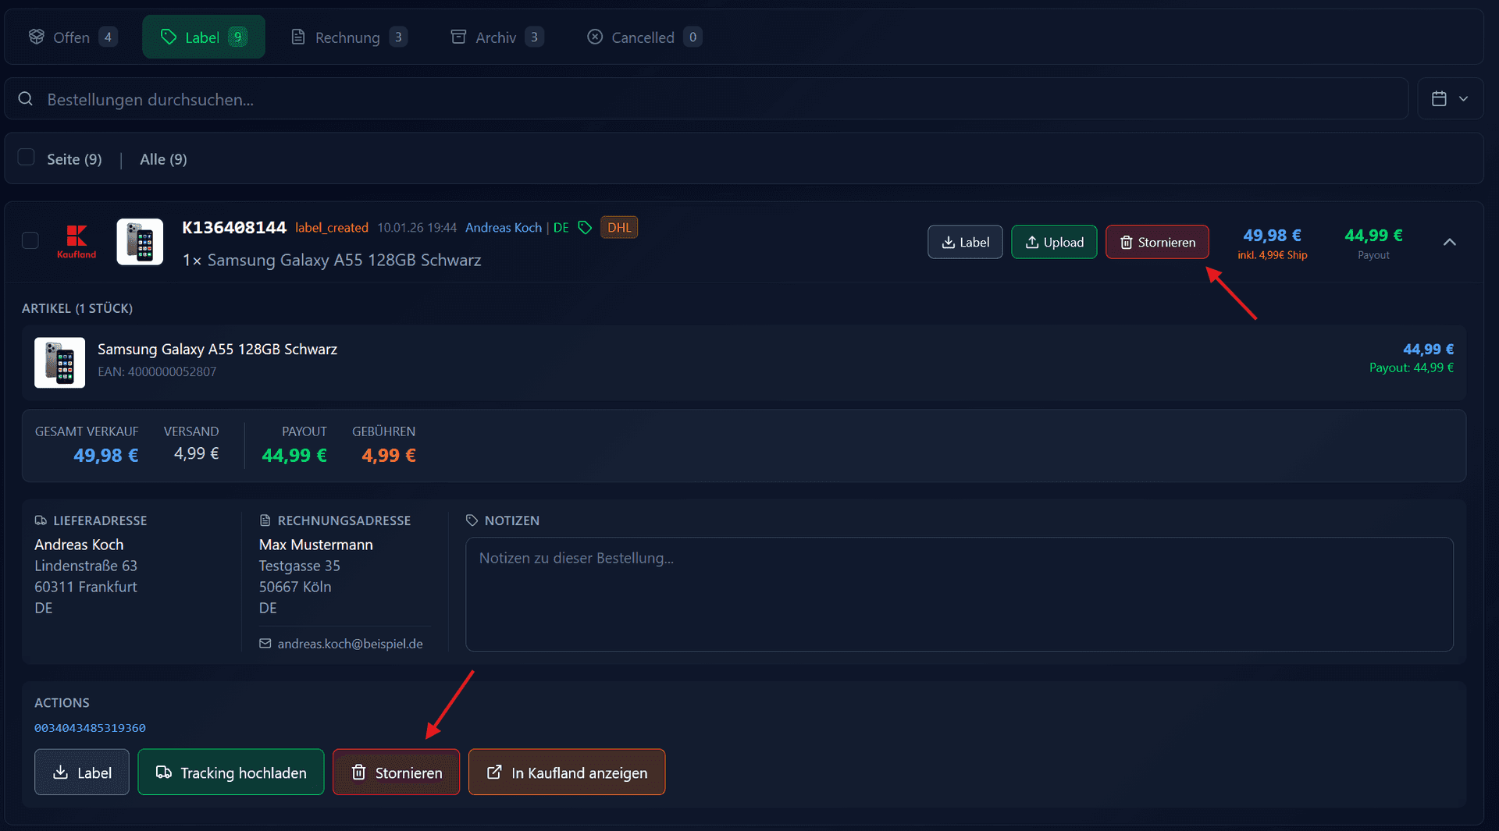Image resolution: width=1499 pixels, height=831 pixels.
Task: Click the Lieferadresse truck icon
Action: 41,520
